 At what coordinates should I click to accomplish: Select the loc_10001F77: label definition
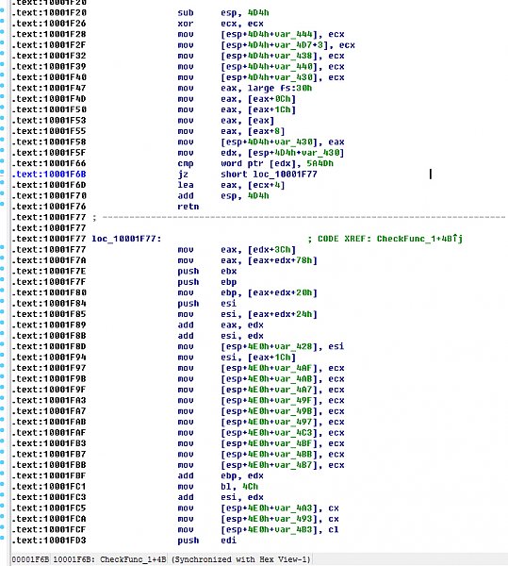point(126,239)
